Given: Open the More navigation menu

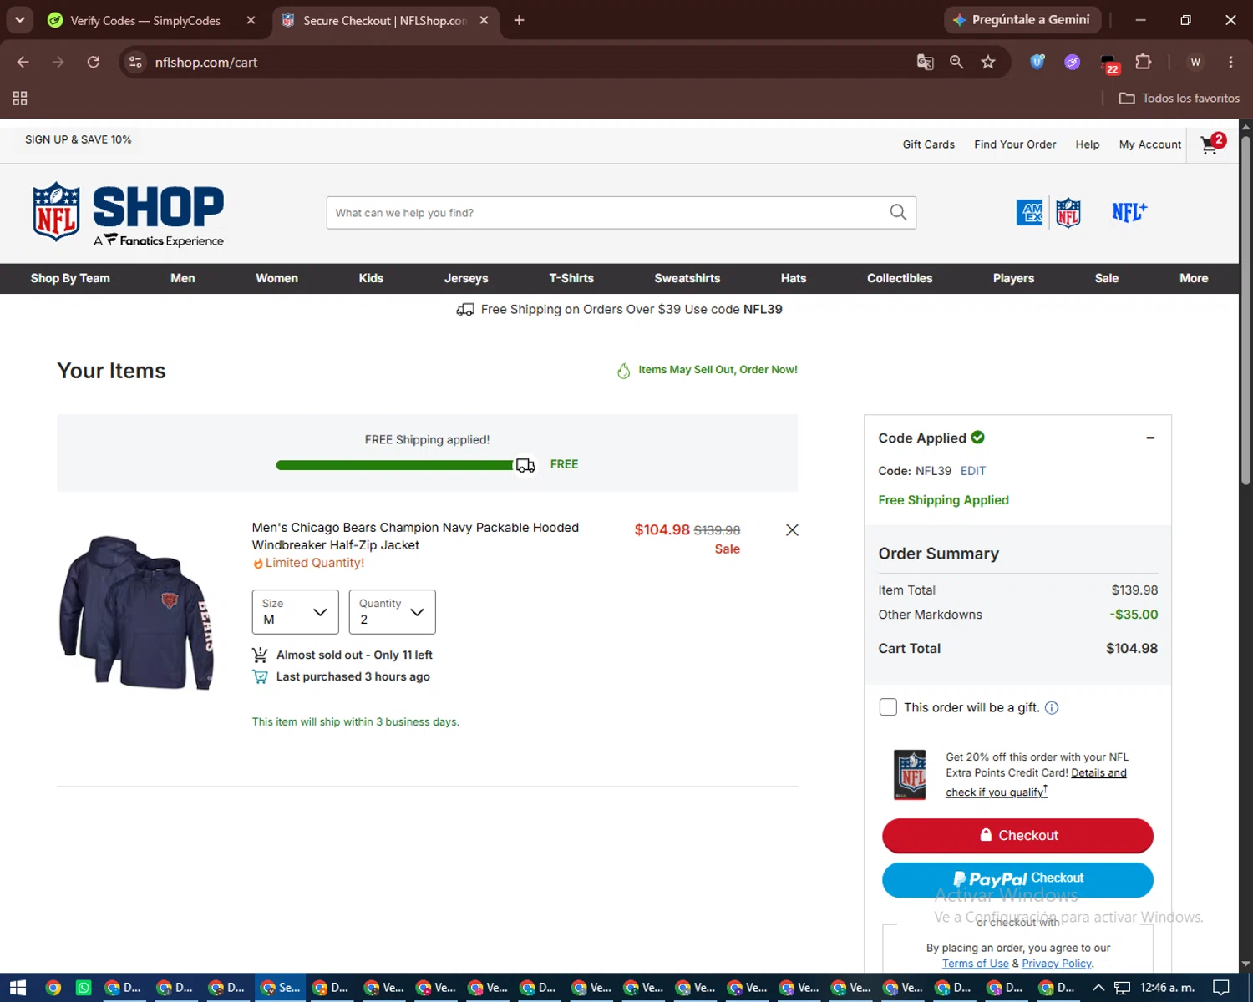Looking at the screenshot, I should (1194, 278).
